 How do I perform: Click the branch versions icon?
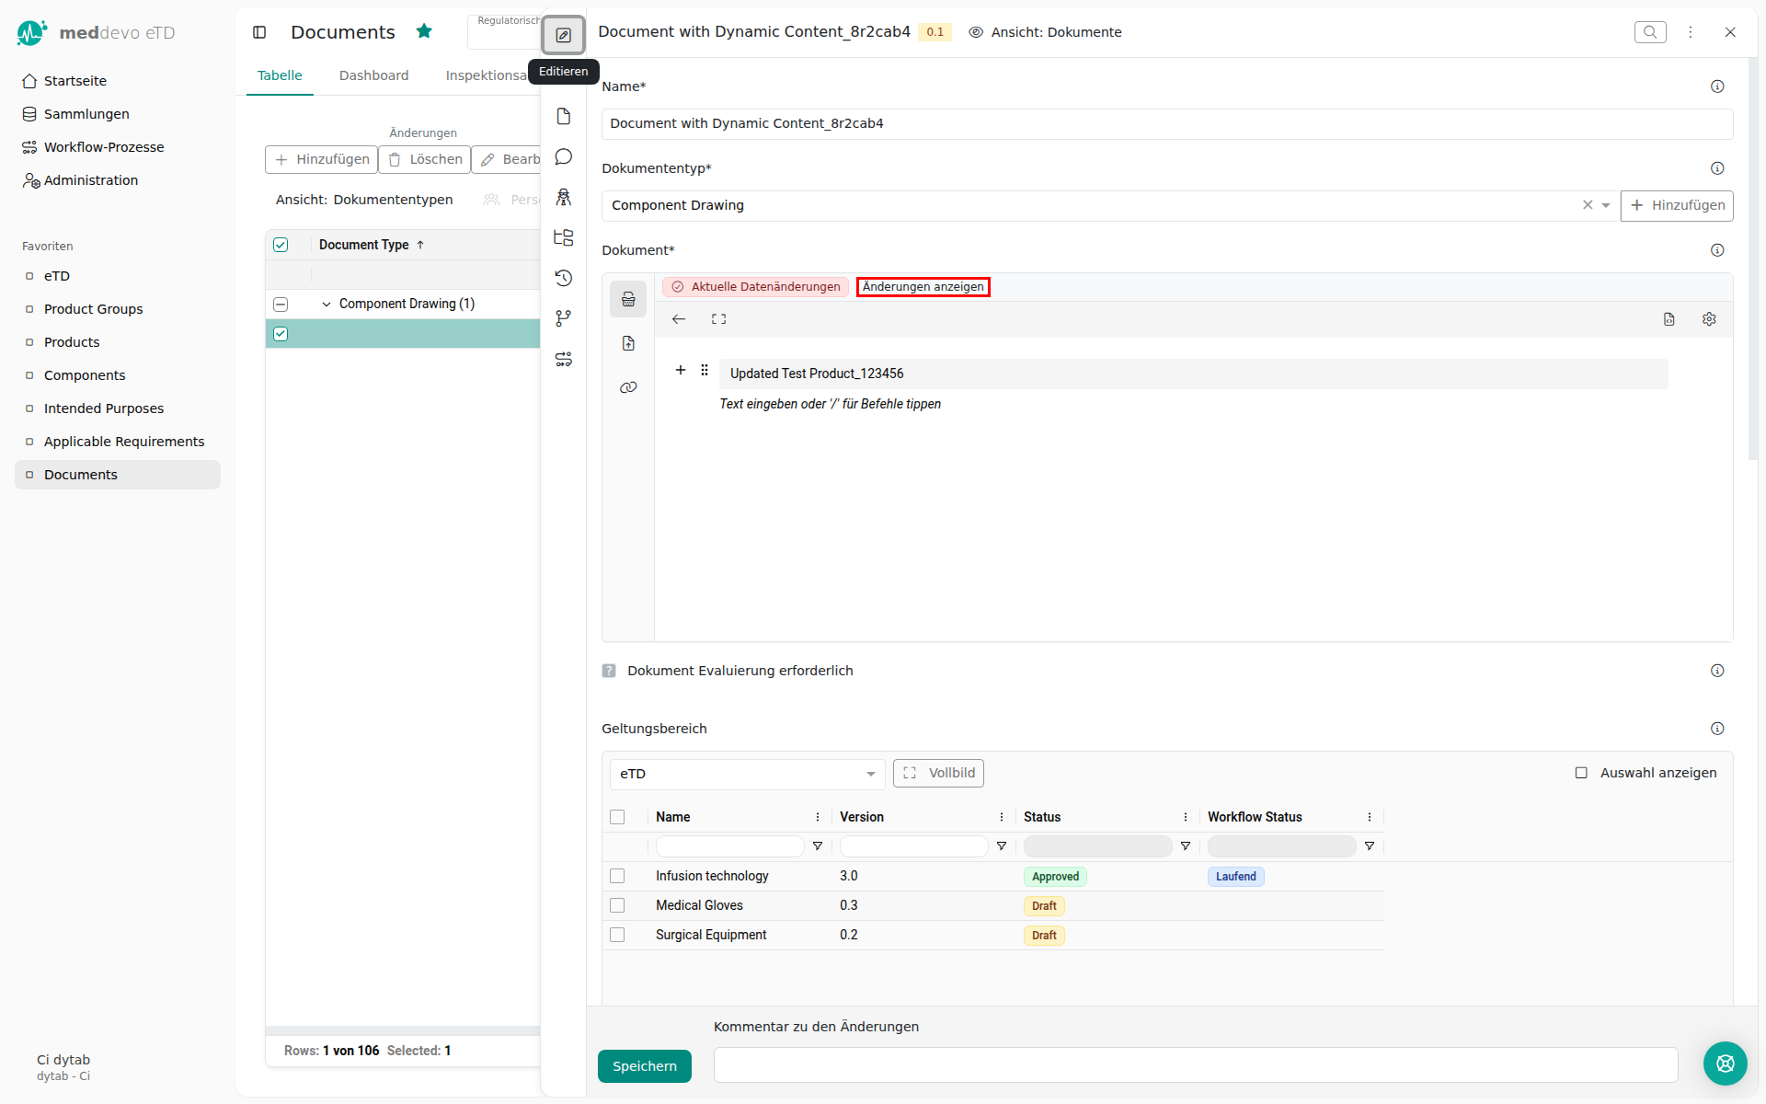click(563, 318)
